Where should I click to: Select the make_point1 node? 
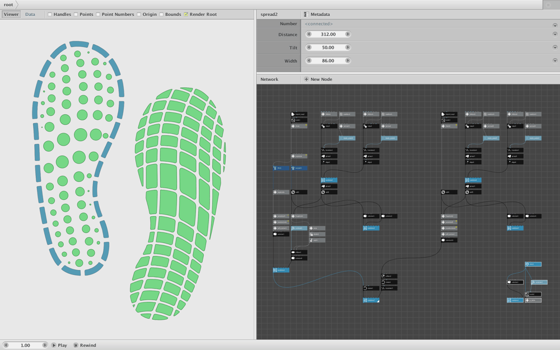tap(389, 138)
